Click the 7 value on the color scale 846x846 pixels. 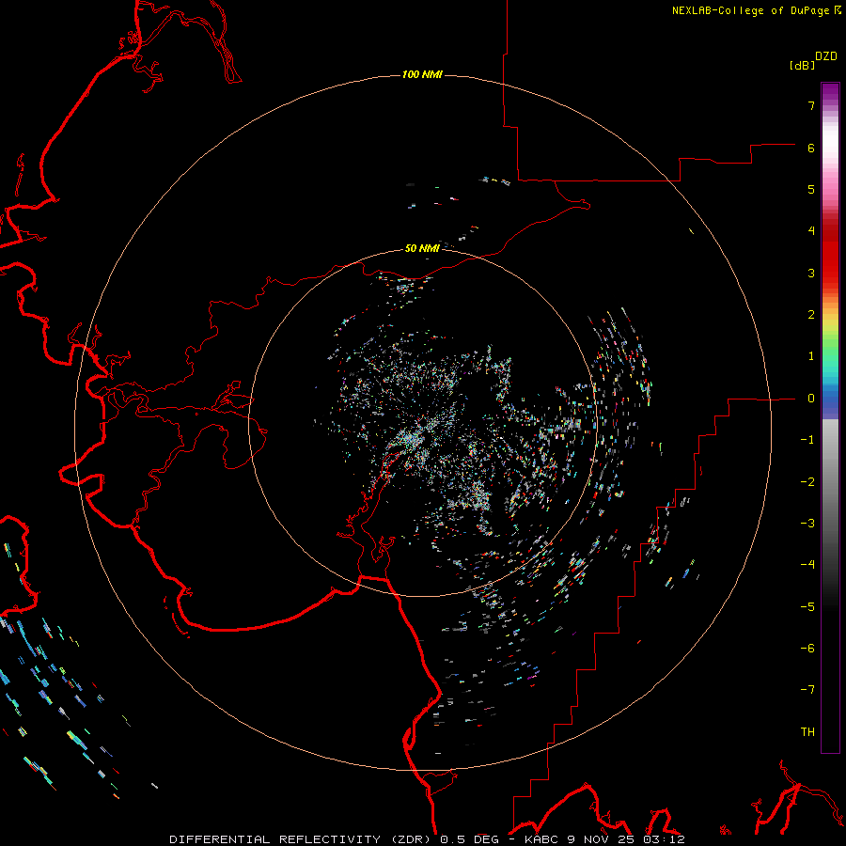coord(811,105)
